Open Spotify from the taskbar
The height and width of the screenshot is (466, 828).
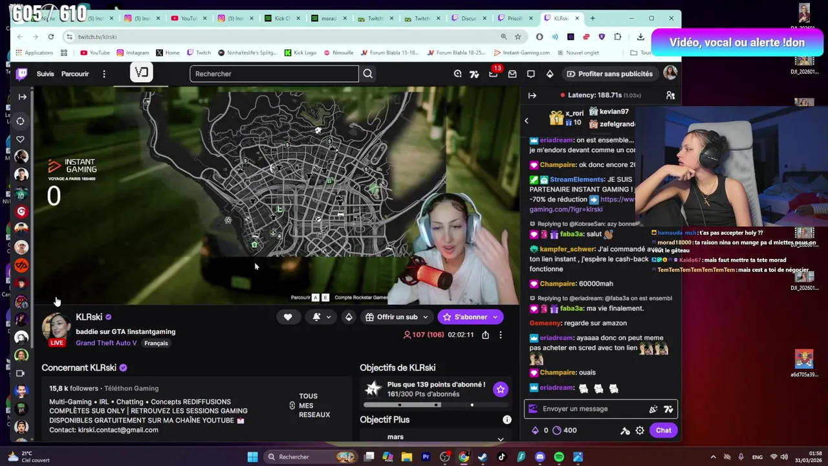[x=559, y=457]
